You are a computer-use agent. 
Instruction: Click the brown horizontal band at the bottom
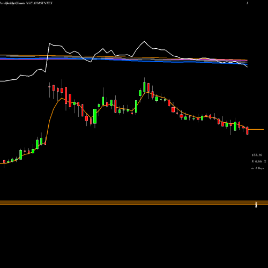[x=134, y=203]
